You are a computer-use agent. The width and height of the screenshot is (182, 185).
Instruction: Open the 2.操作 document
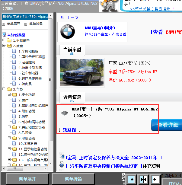pyautogui.click(x=23, y=100)
